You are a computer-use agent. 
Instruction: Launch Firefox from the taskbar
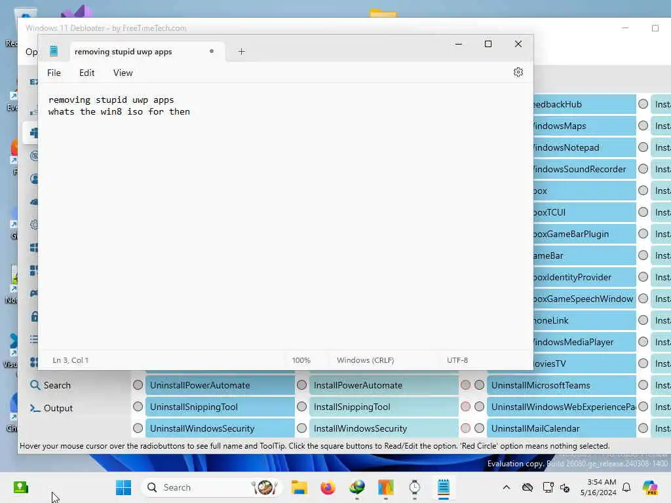point(328,487)
